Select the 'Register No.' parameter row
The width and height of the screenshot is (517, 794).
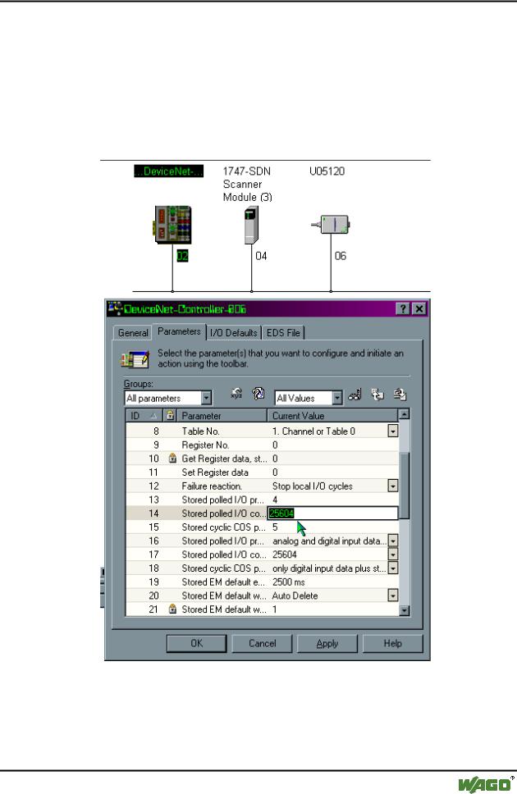262,445
